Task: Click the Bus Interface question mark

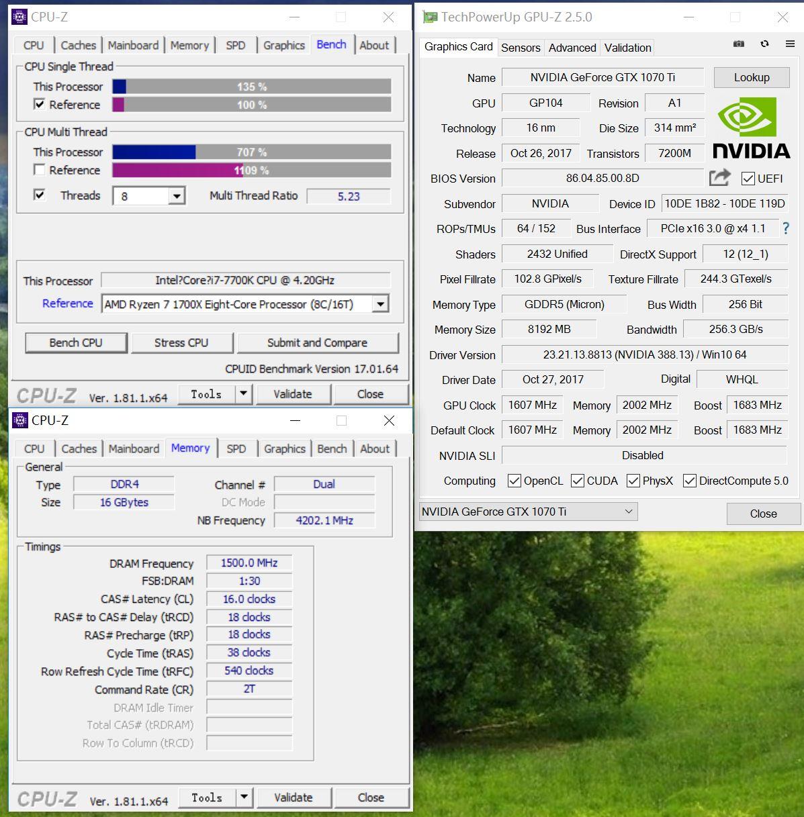Action: click(786, 228)
